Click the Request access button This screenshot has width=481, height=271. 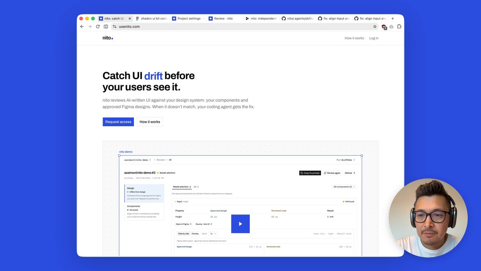[x=118, y=122]
